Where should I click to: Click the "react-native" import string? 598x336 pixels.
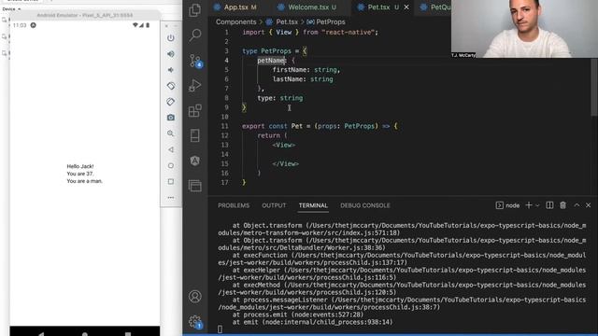click(348, 33)
